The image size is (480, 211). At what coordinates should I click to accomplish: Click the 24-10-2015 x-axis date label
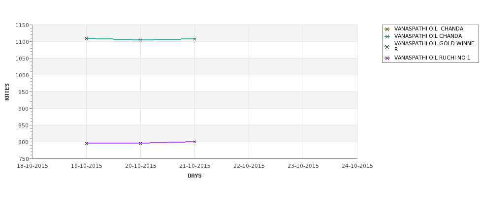(357, 166)
